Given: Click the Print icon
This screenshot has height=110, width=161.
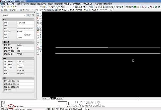Looking at the screenshot, I should [10, 10].
